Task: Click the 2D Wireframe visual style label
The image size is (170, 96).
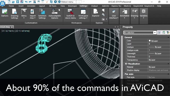Action: pos(22,31)
